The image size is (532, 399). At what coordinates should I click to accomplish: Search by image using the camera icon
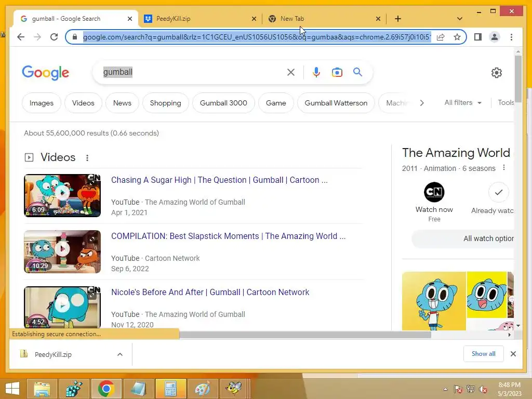337,72
